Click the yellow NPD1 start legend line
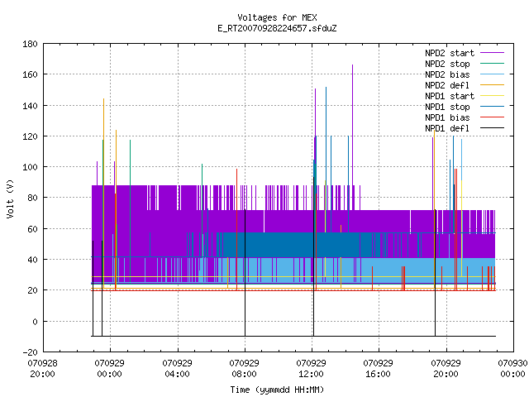Screen dimensions: 529x397 [x=492, y=96]
